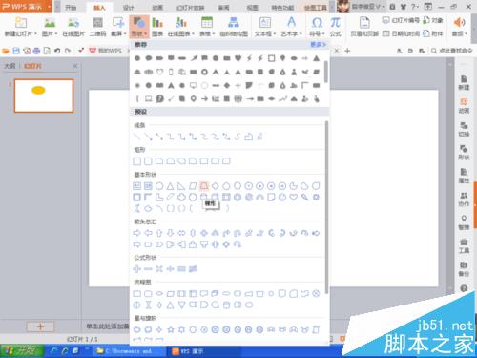This screenshot has width=477, height=358.
Task: Choose the isosceles triangle basic shape
Action: click(x=171, y=186)
